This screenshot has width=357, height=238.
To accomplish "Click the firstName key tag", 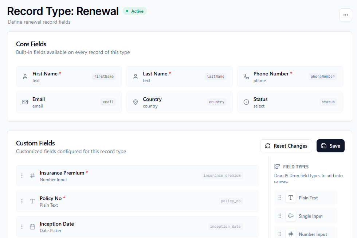I will (x=104, y=77).
